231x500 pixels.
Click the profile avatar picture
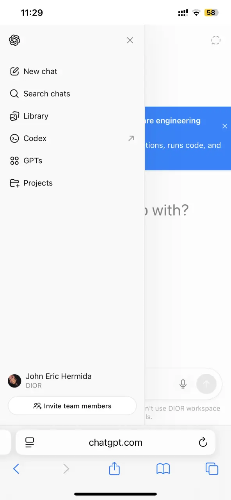[14, 381]
